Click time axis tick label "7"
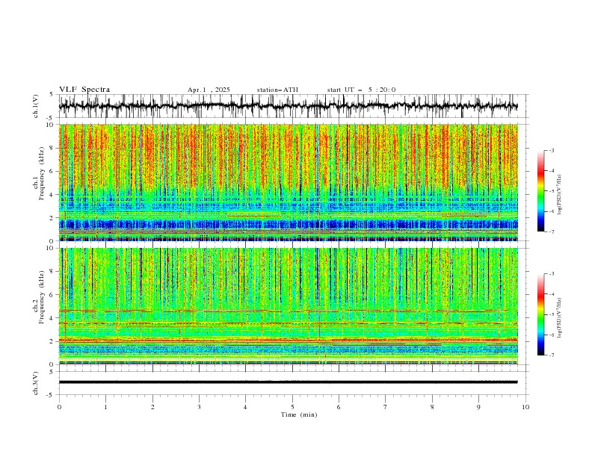The width and height of the screenshot is (592, 457). point(385,407)
